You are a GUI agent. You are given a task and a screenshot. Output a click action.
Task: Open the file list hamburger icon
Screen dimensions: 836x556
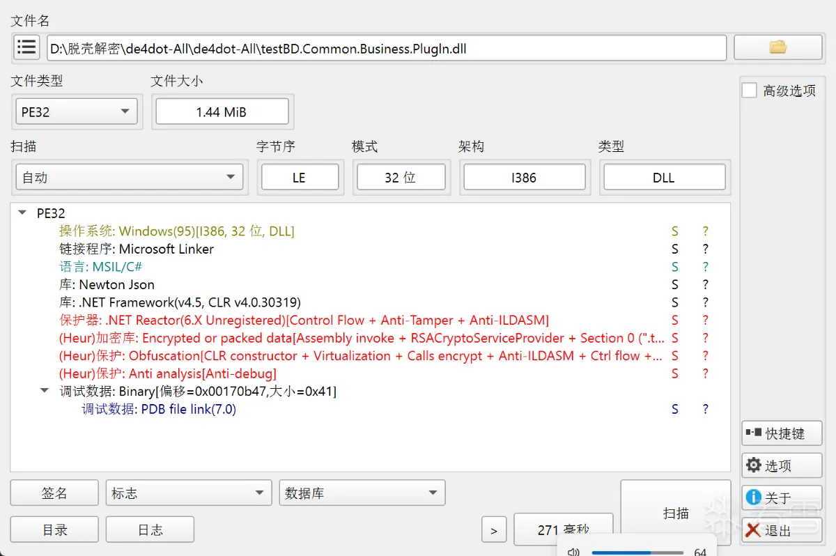[x=27, y=47]
